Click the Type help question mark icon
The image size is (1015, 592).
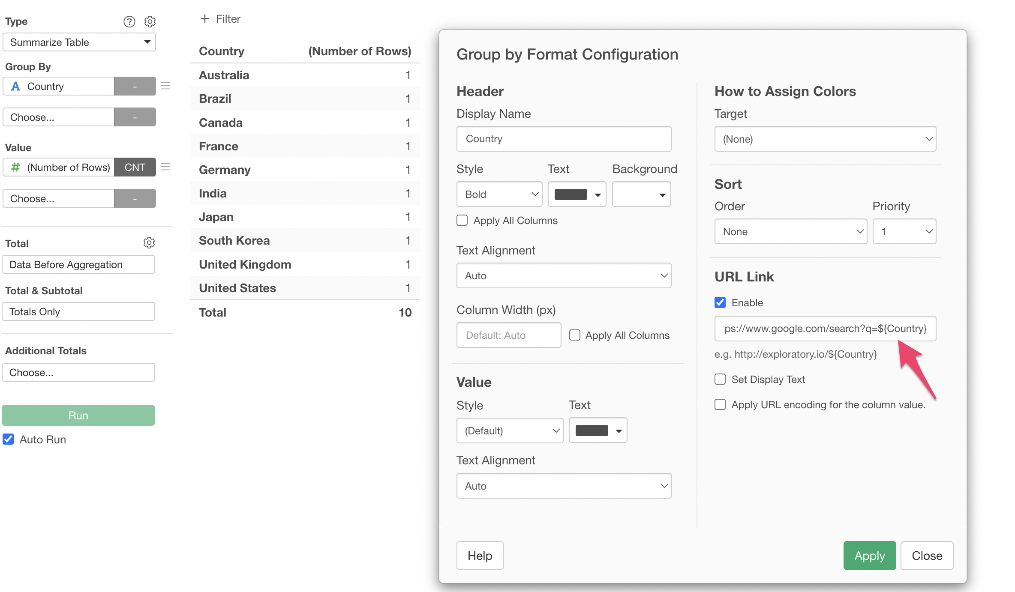click(x=129, y=21)
